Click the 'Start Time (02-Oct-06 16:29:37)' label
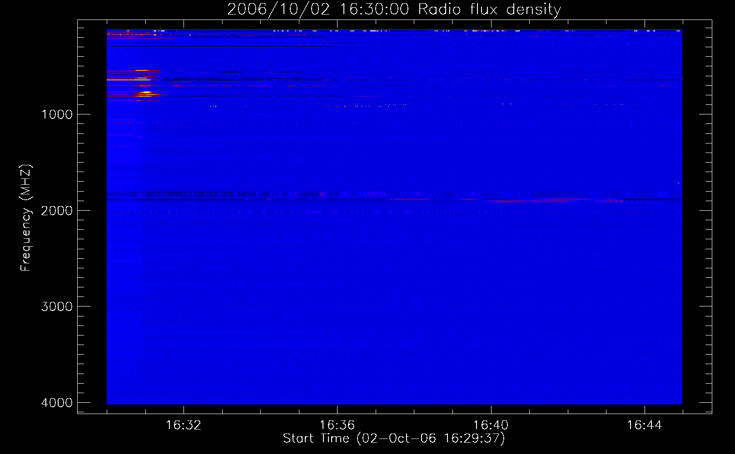The width and height of the screenshot is (735, 454). click(394, 439)
